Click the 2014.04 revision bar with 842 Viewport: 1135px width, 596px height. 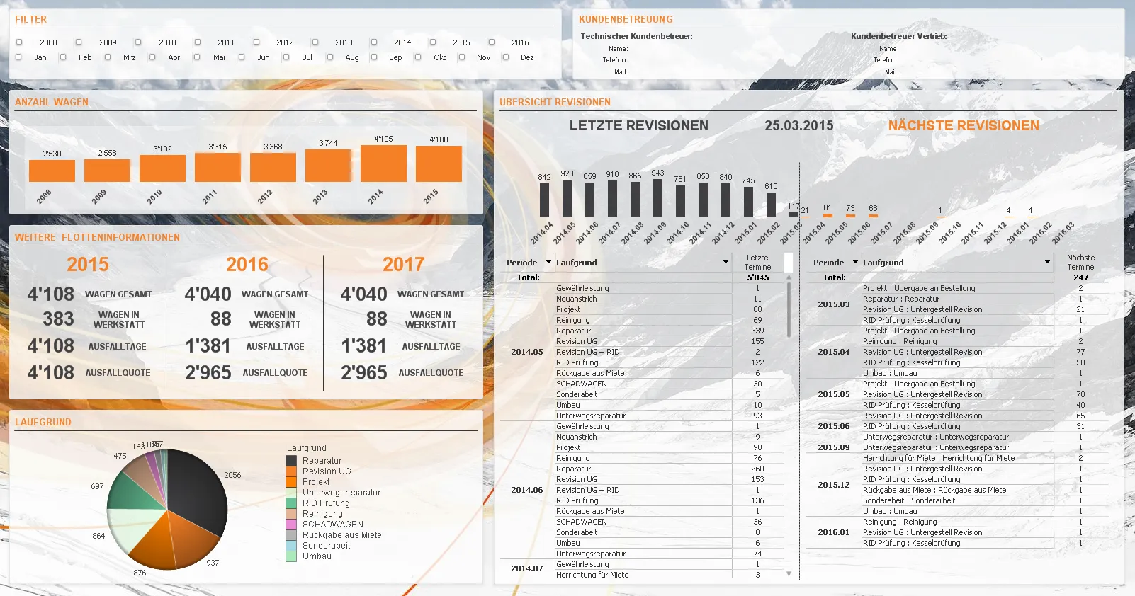point(544,200)
